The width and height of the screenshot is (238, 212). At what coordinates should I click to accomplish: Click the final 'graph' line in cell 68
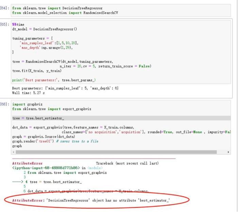tap(17, 146)
